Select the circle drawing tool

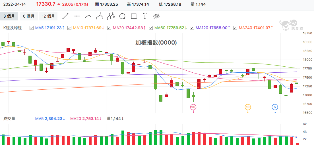(122, 16)
